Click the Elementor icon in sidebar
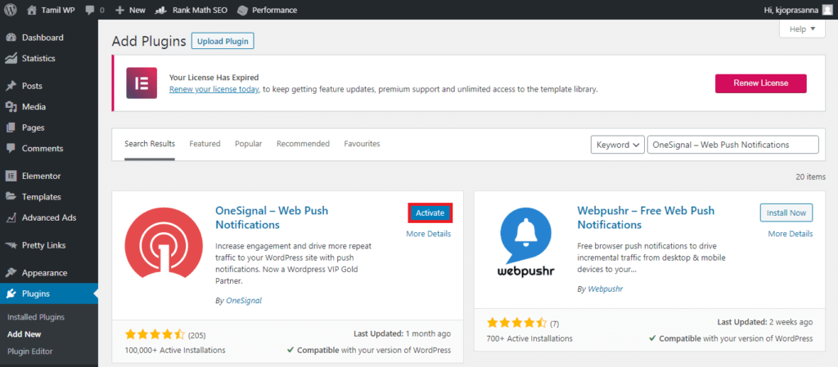This screenshot has width=838, height=367. click(11, 176)
